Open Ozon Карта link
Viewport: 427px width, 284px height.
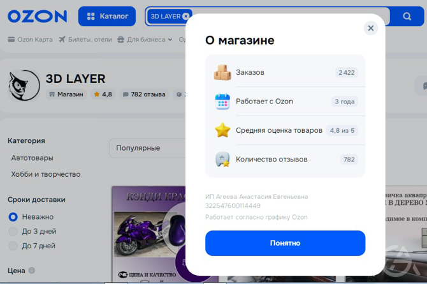coord(30,40)
